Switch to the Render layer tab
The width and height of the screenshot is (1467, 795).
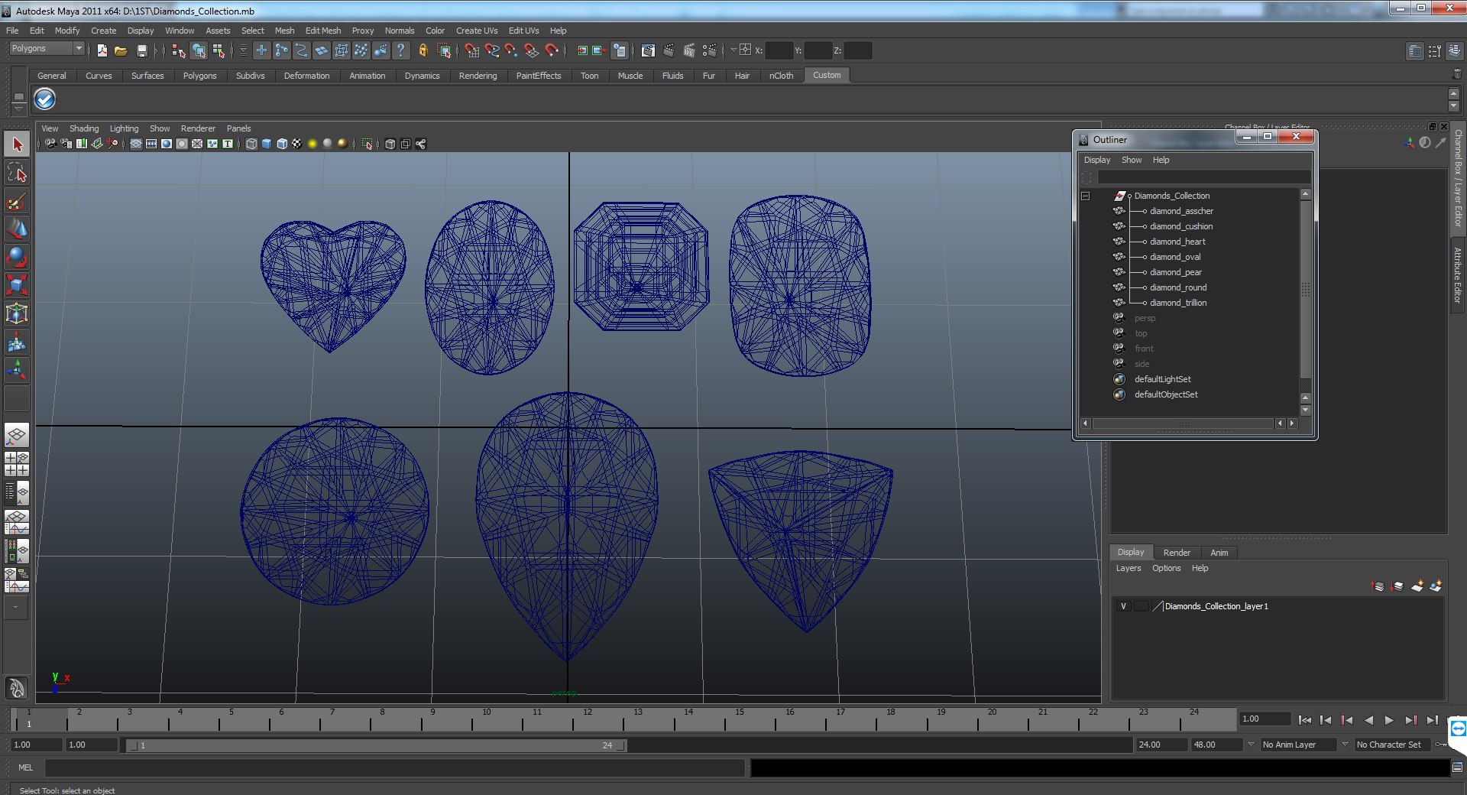pos(1177,553)
